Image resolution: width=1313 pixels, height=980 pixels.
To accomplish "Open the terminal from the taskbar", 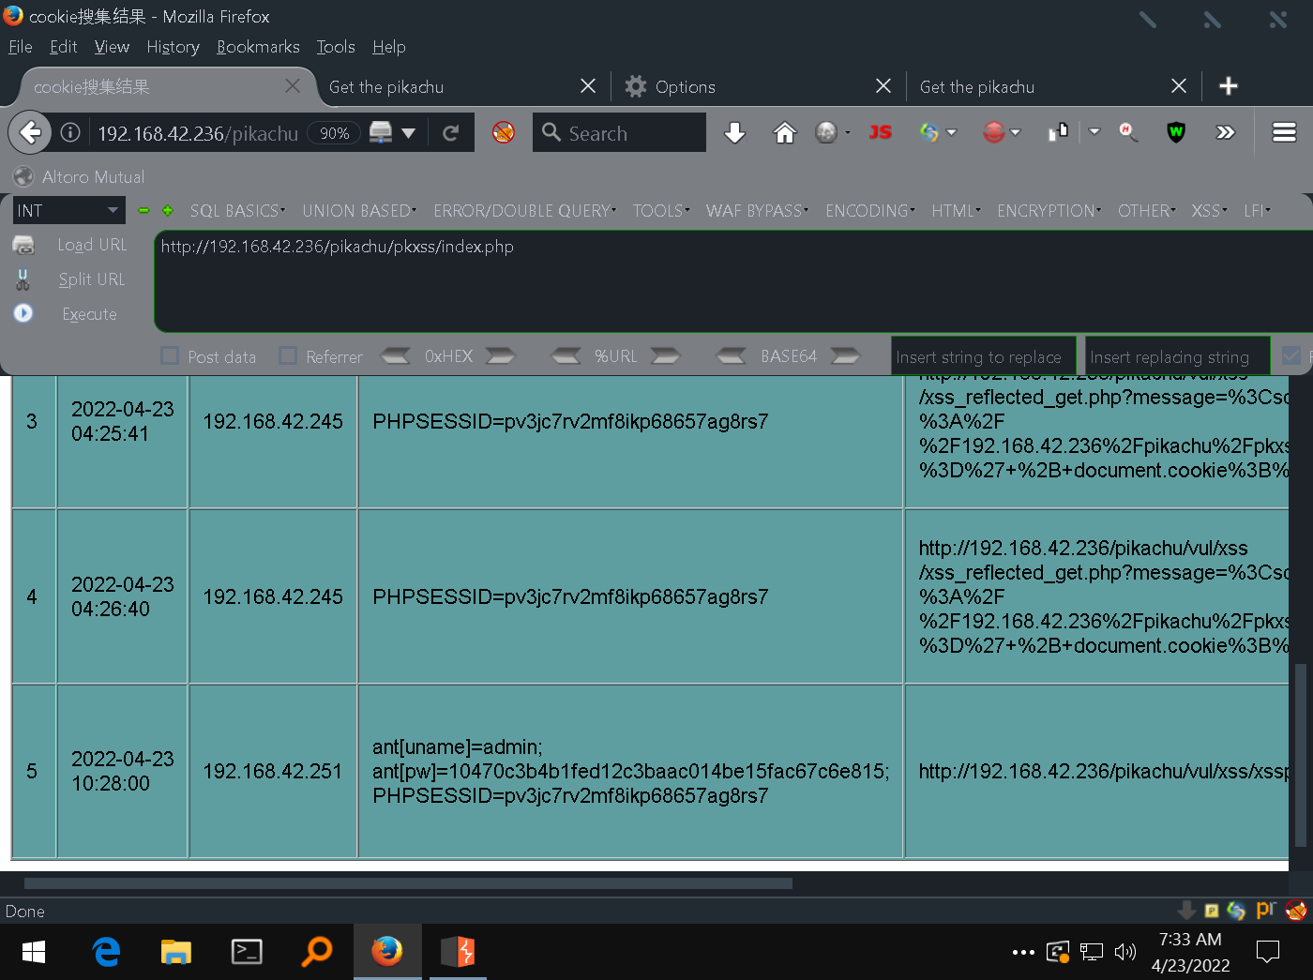I will coord(247,952).
